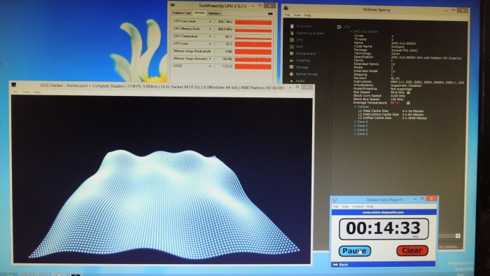This screenshot has width=490, height=276.
Task: Open Help menu in Speccy
Action: pos(307,15)
